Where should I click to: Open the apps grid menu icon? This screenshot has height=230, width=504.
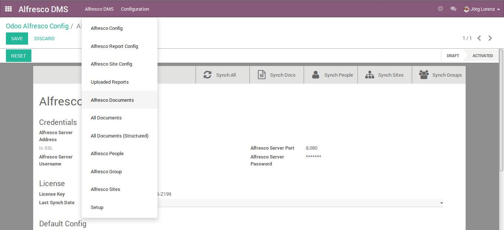(x=8, y=9)
